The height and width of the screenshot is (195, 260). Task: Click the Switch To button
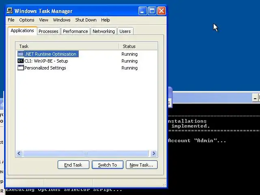point(107,165)
